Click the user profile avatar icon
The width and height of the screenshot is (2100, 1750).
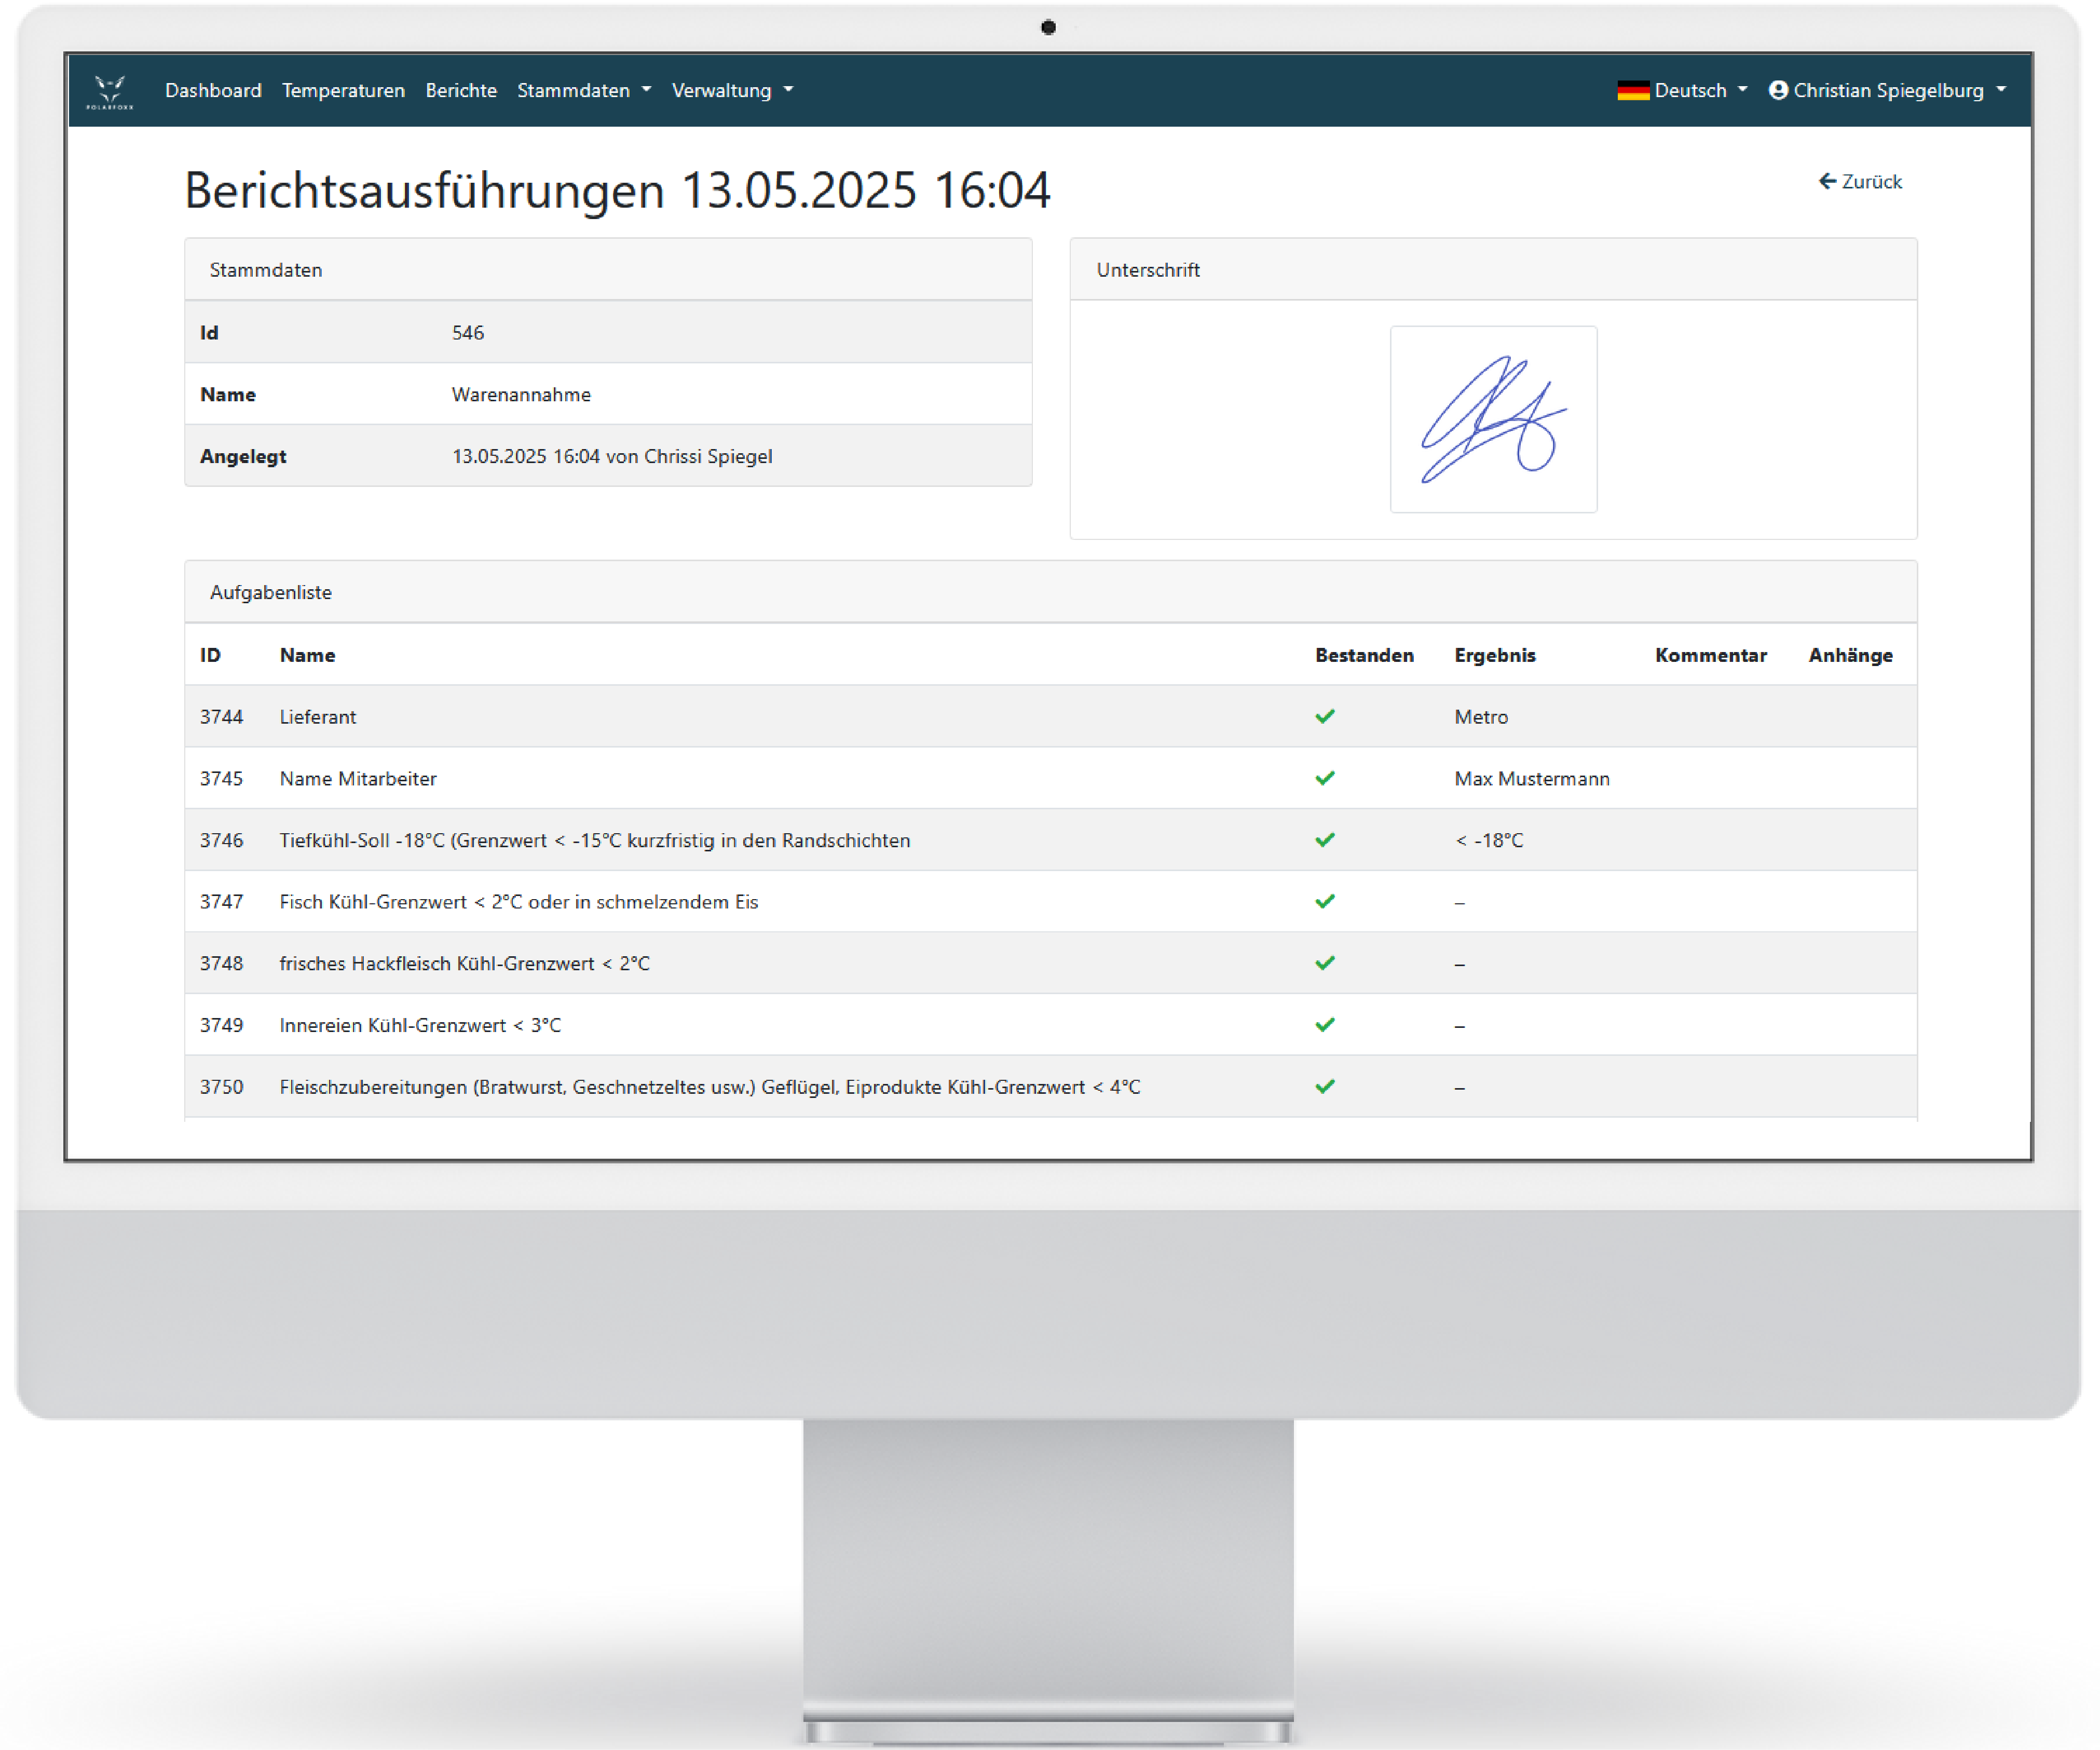pyautogui.click(x=1778, y=90)
